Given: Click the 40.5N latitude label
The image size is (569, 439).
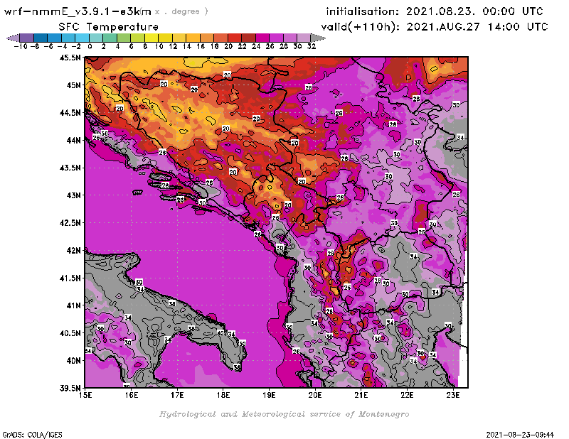Looking at the screenshot, I should pos(70,333).
